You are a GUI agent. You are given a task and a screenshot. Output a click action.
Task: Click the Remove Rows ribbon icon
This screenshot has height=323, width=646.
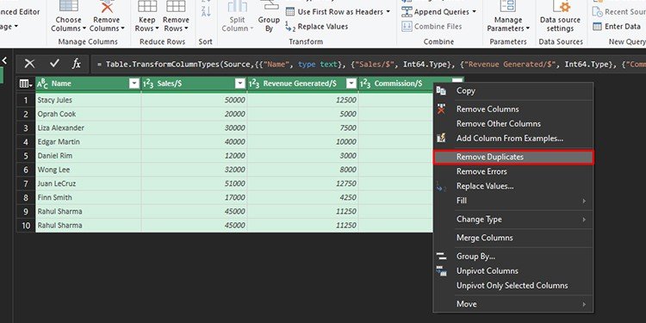click(176, 6)
